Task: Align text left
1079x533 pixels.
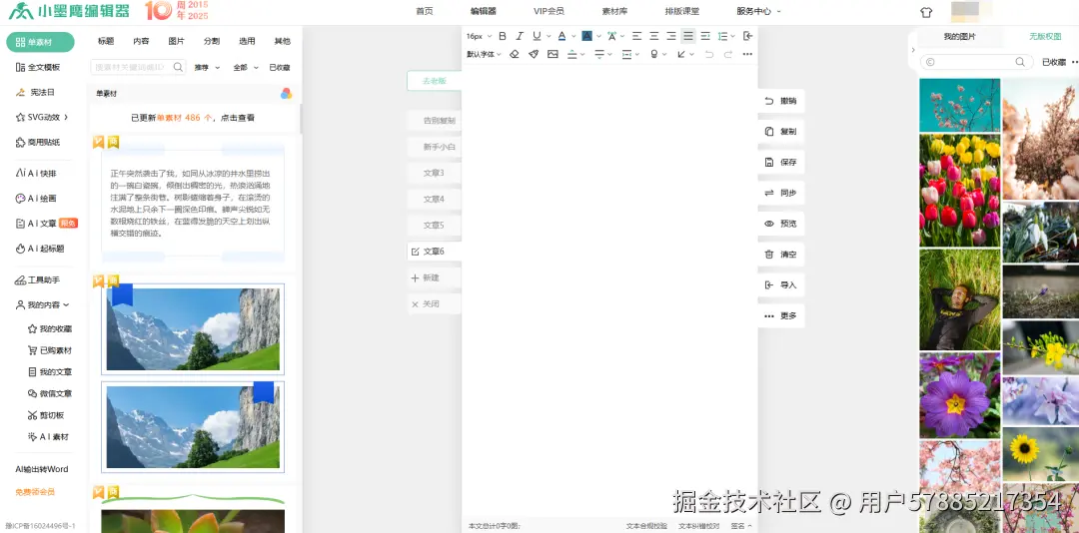Action: click(637, 36)
